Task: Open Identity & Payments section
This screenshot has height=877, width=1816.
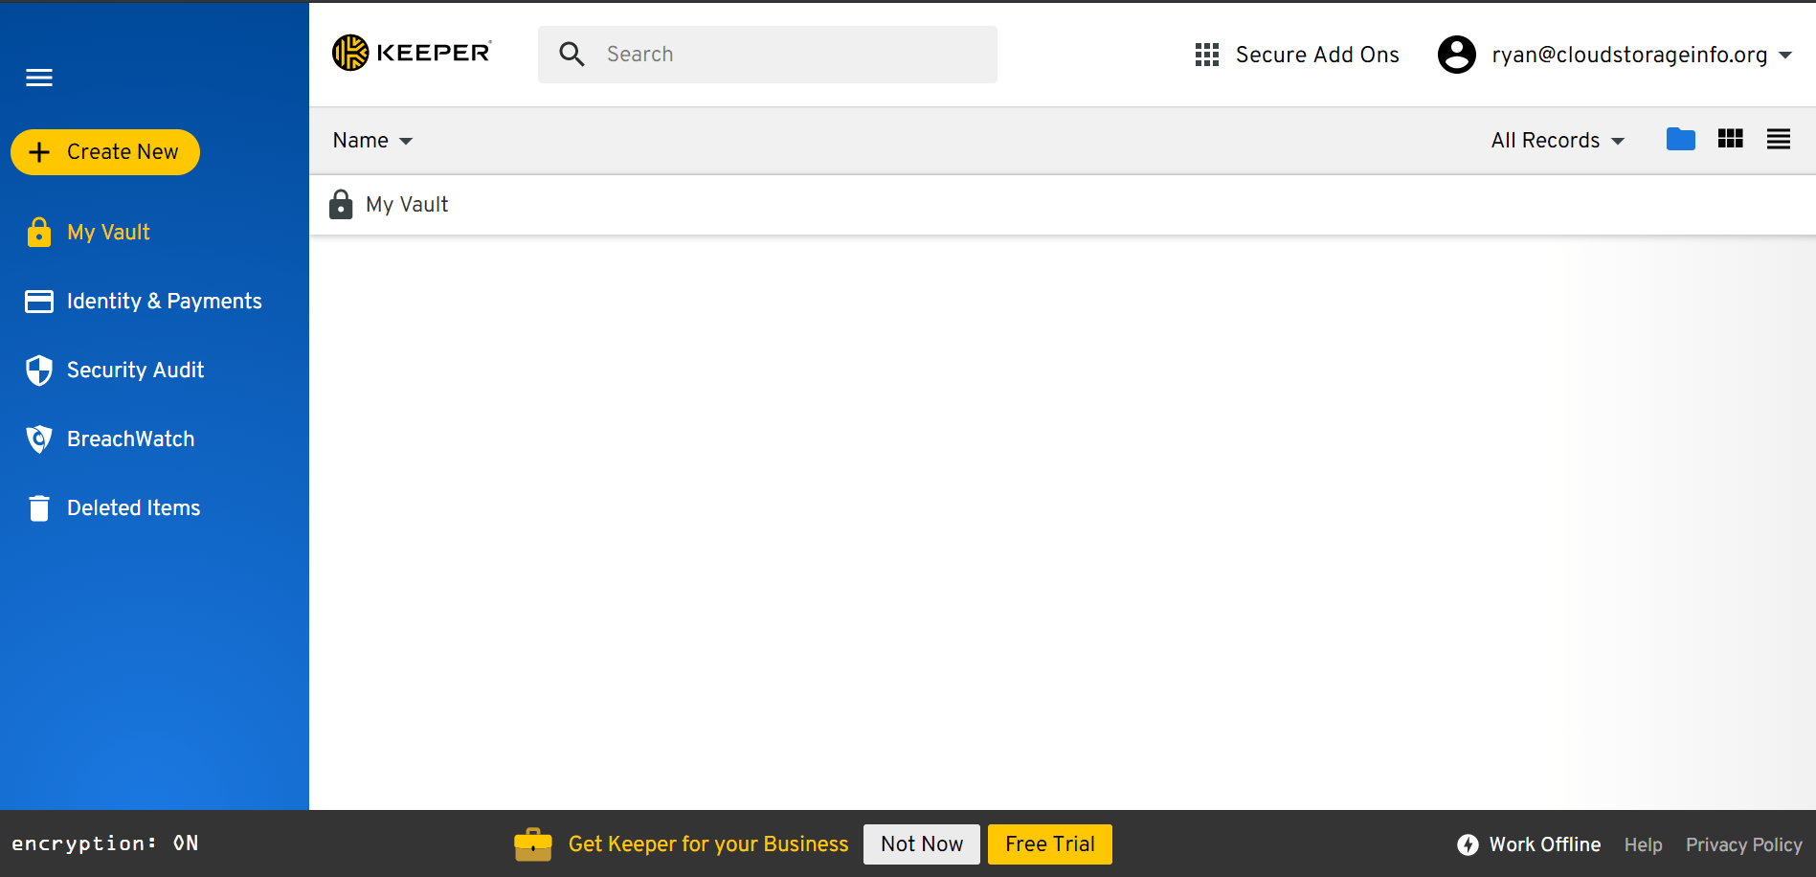Action: [x=164, y=302]
